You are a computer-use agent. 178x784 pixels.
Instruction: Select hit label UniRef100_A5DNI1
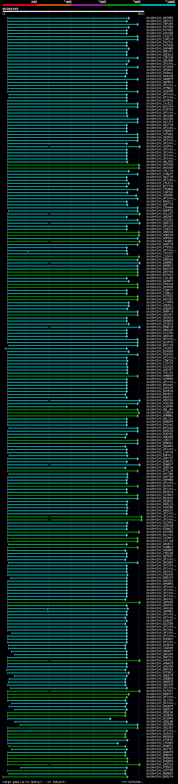pyautogui.click(x=160, y=306)
